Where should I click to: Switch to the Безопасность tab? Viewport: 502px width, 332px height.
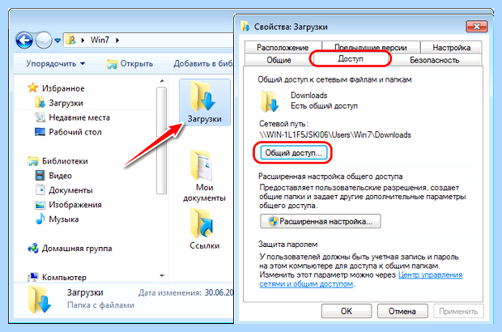(435, 60)
